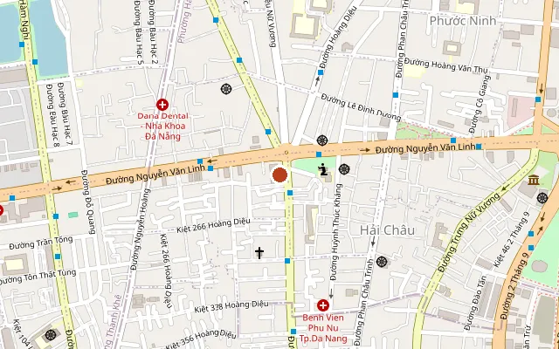Select the temple wheel icon near Phan Châu Trinh

pos(382,262)
